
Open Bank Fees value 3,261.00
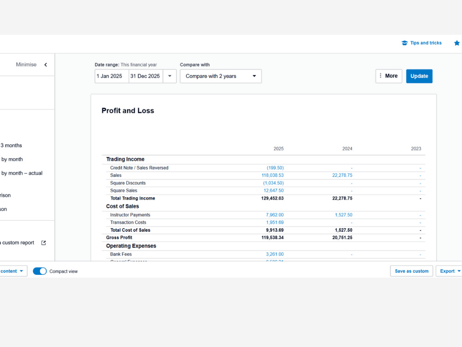tap(274, 254)
